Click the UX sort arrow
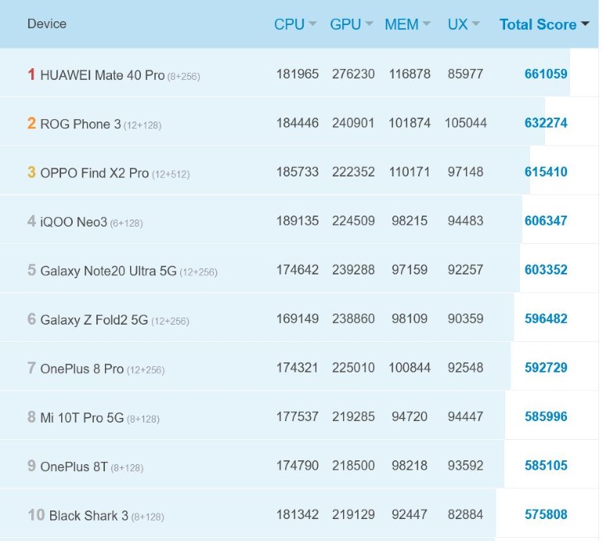 tap(476, 24)
